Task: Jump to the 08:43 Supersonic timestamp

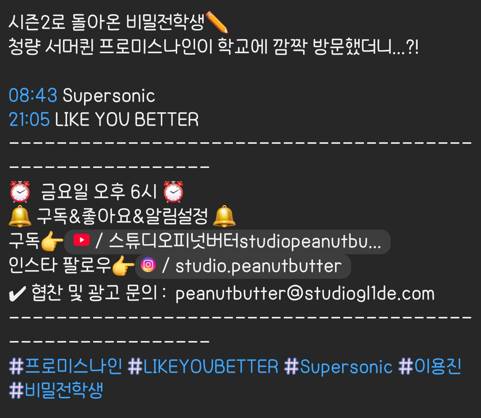Action: click(x=33, y=95)
